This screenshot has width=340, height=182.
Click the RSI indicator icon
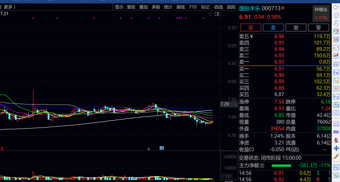point(336,132)
